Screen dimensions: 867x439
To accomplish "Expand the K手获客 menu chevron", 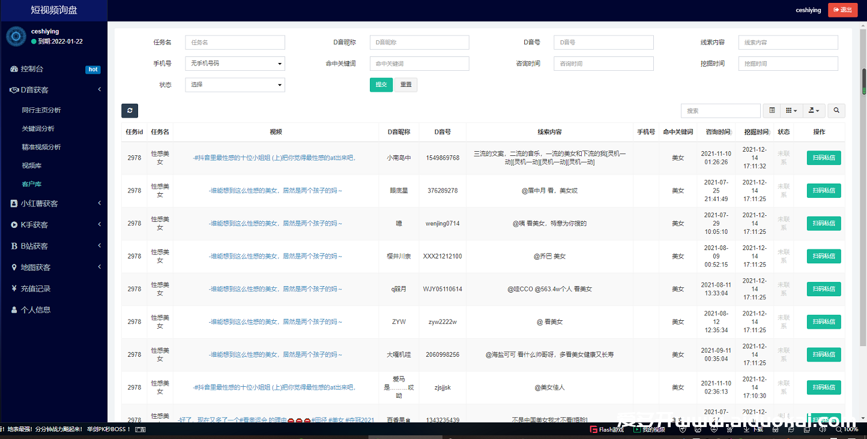I will (x=99, y=225).
